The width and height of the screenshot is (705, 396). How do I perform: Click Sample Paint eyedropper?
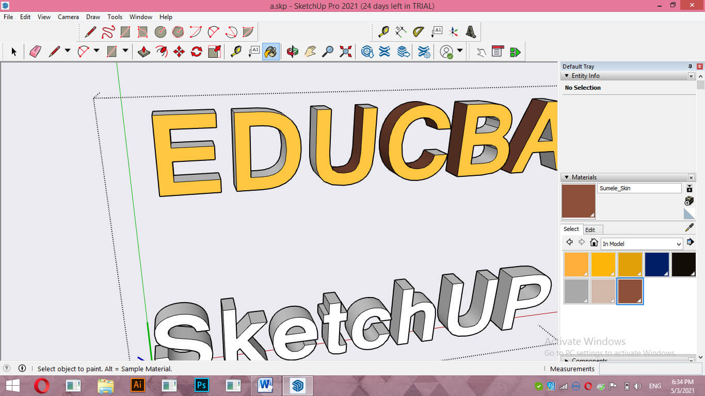(x=689, y=227)
